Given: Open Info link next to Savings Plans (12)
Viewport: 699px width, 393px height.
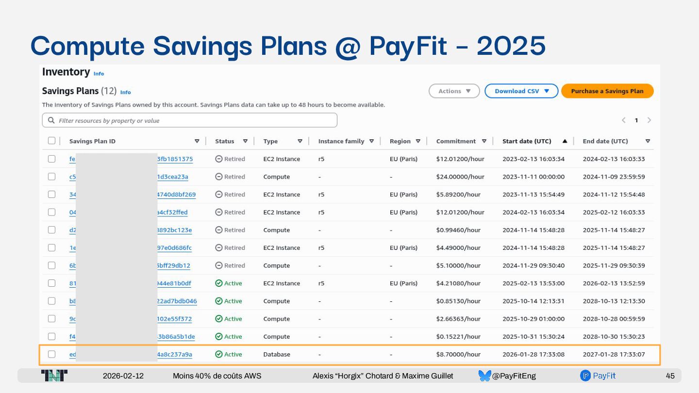Looking at the screenshot, I should (125, 92).
